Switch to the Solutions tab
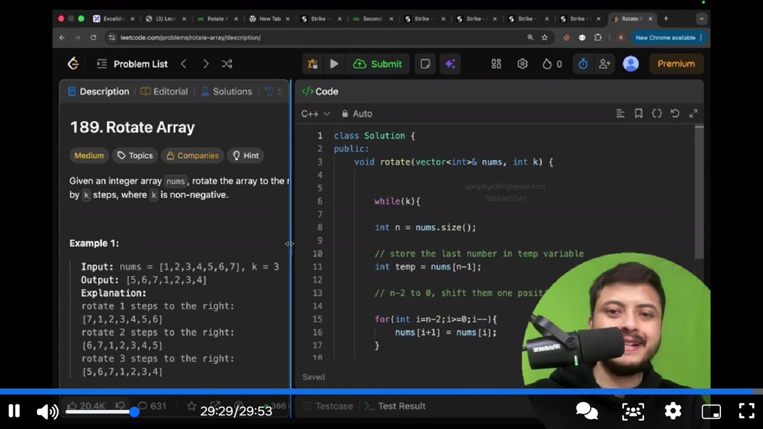Viewport: 763px width, 429px height. 226,92
